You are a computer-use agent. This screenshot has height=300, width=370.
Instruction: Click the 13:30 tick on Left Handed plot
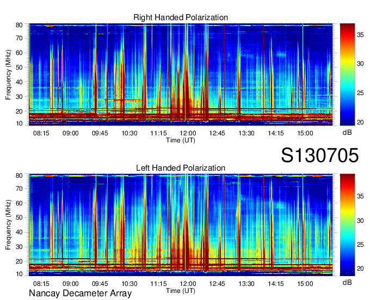(x=246, y=284)
